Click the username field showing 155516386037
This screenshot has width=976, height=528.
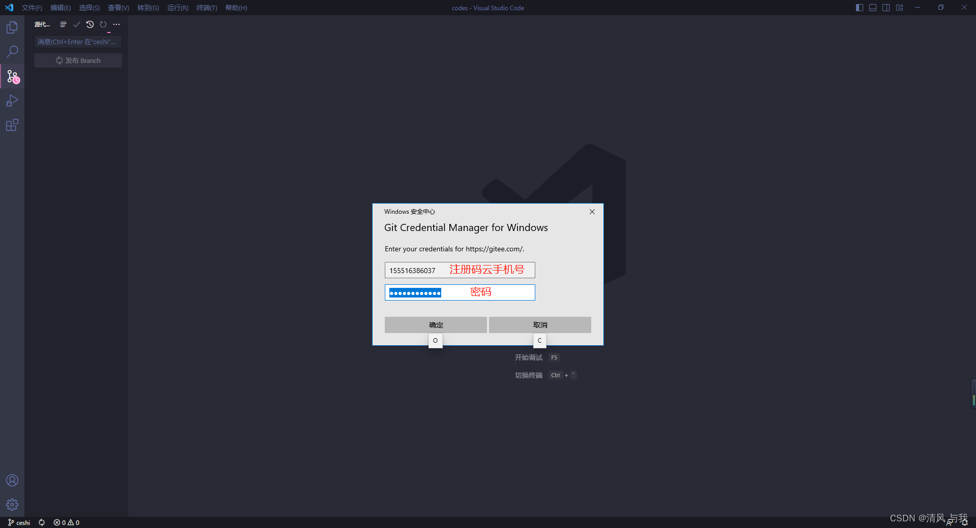coord(460,270)
